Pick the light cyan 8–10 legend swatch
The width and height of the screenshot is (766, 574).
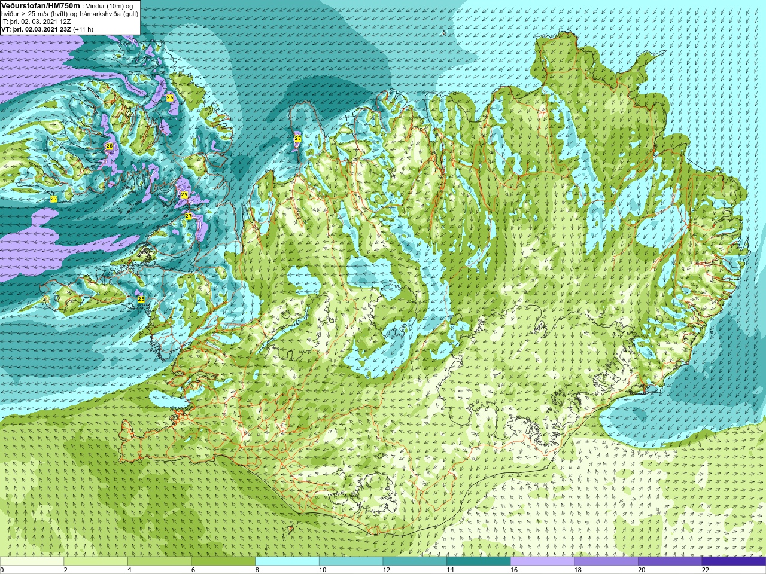click(x=287, y=561)
